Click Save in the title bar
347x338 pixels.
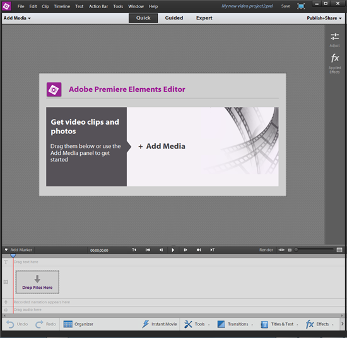click(x=286, y=6)
